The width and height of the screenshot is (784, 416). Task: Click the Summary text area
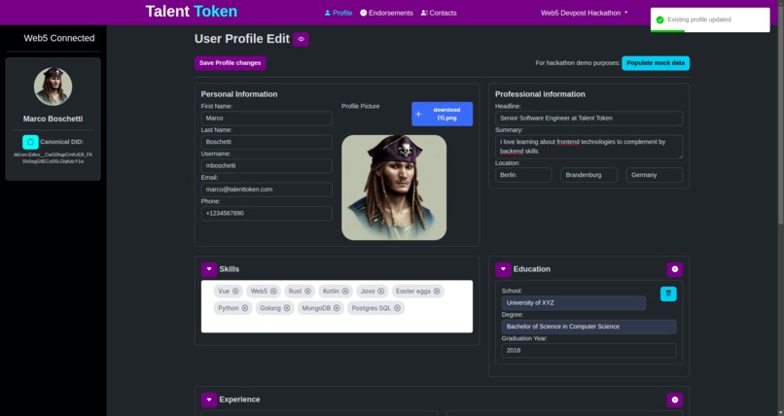tap(588, 147)
